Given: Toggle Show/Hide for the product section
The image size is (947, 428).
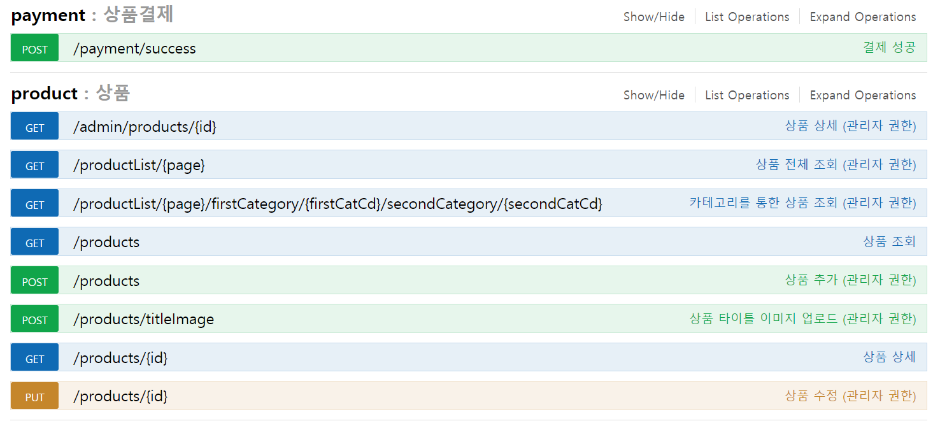Looking at the screenshot, I should pyautogui.click(x=654, y=96).
